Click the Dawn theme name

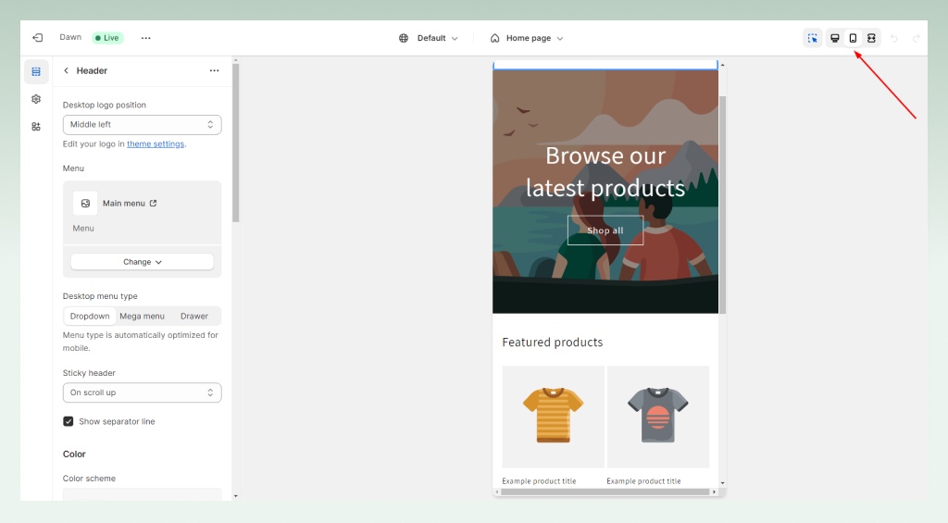coord(70,37)
